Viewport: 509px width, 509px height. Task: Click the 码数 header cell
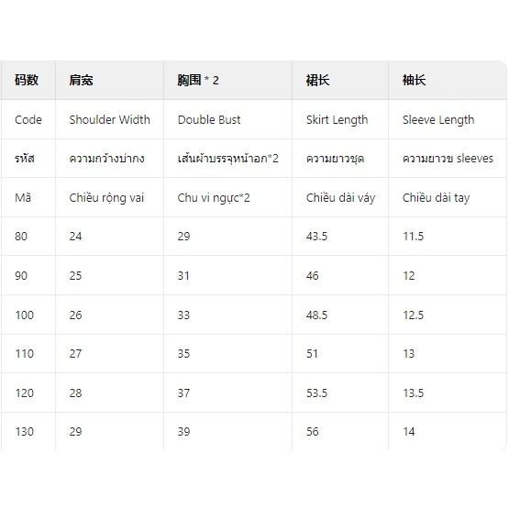point(27,80)
